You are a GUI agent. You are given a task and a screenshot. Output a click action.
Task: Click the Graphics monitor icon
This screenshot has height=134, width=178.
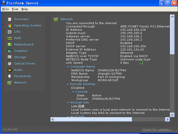click(x=10, y=51)
